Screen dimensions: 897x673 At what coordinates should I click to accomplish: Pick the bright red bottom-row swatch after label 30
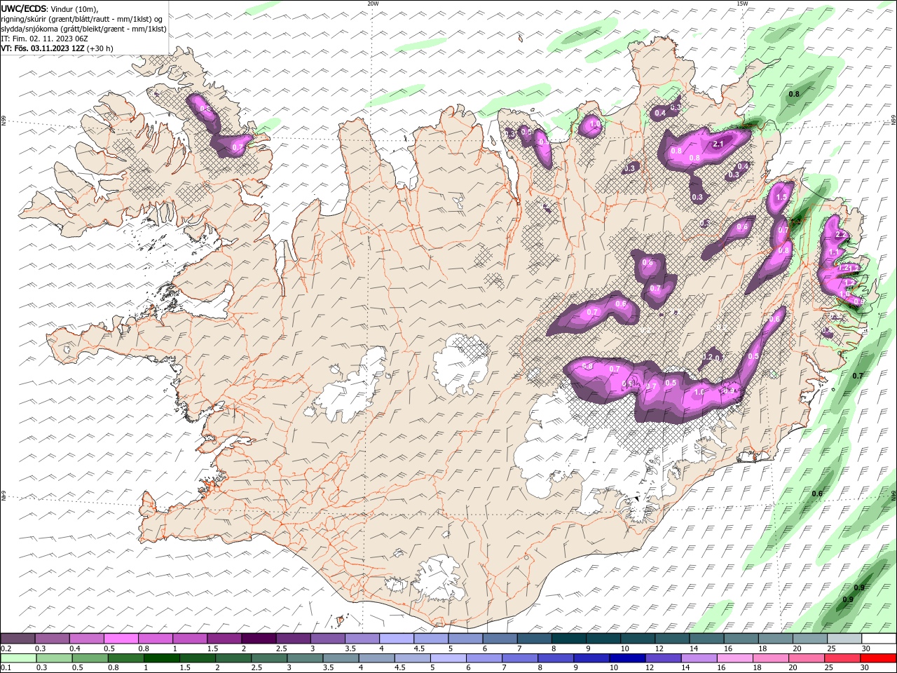coord(877,658)
